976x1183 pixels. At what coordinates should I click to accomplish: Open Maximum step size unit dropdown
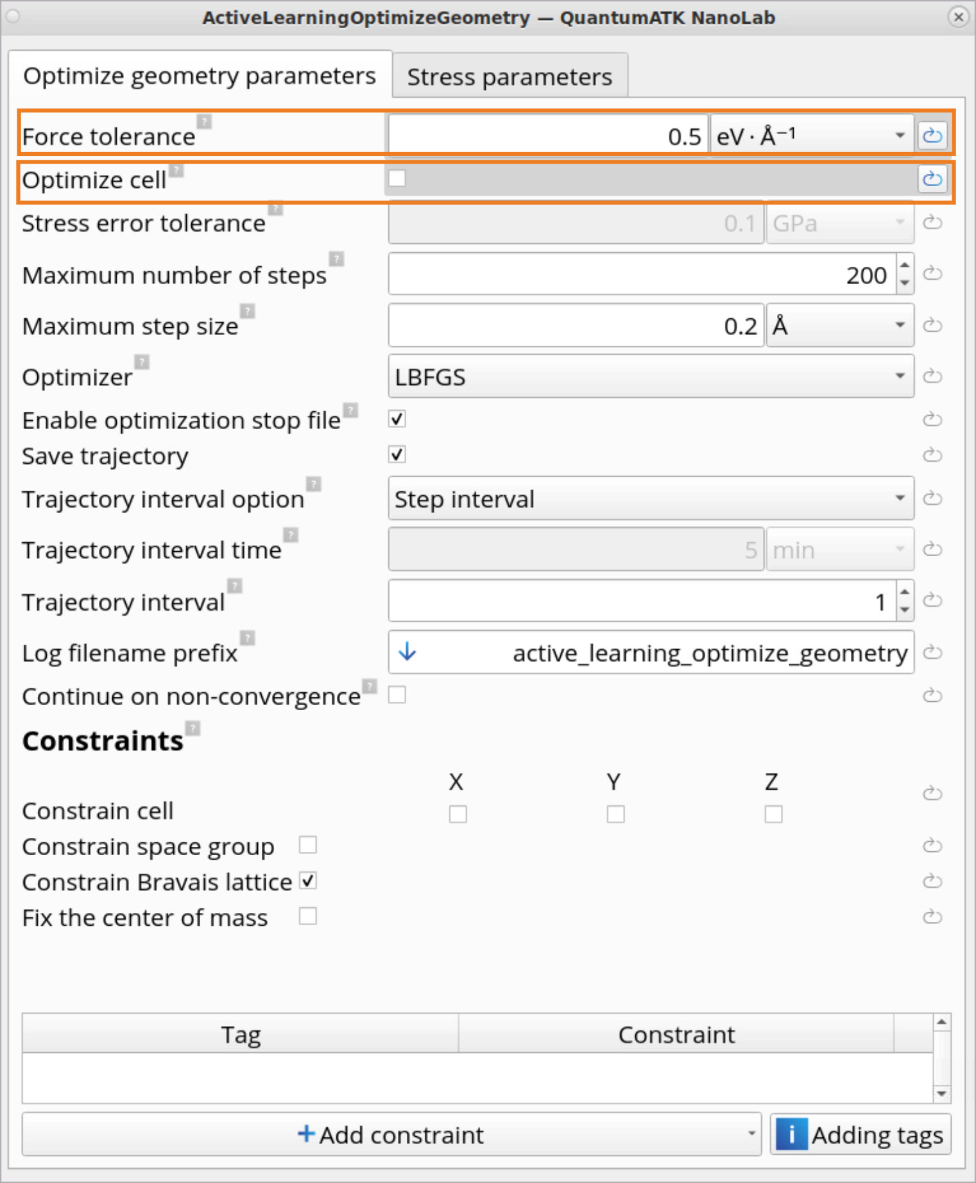[840, 325]
